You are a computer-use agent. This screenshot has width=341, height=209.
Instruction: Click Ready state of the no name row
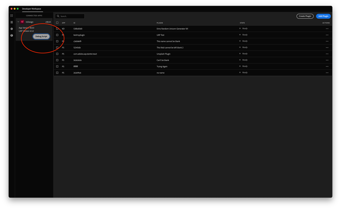click(x=245, y=73)
